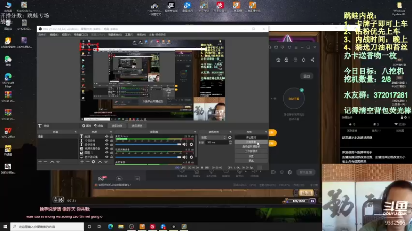Click the Windows taskbar search box

[x=47, y=226]
